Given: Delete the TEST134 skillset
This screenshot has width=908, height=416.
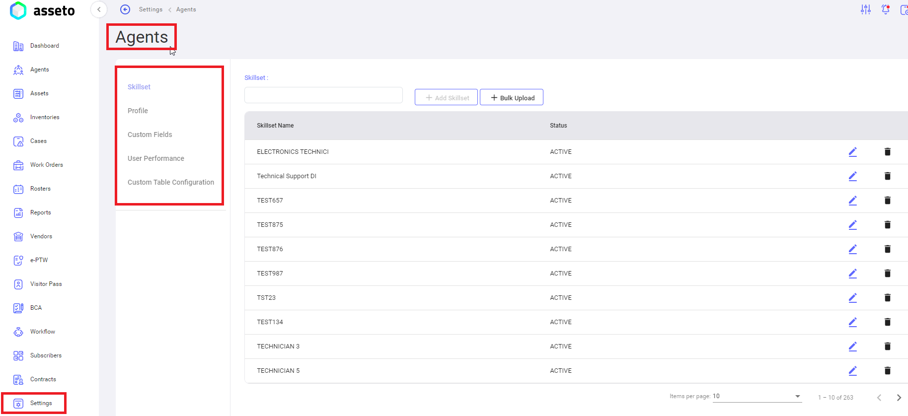Looking at the screenshot, I should pos(887,322).
